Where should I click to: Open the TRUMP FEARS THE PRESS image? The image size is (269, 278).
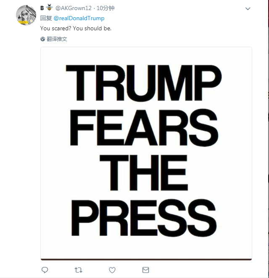(146, 154)
